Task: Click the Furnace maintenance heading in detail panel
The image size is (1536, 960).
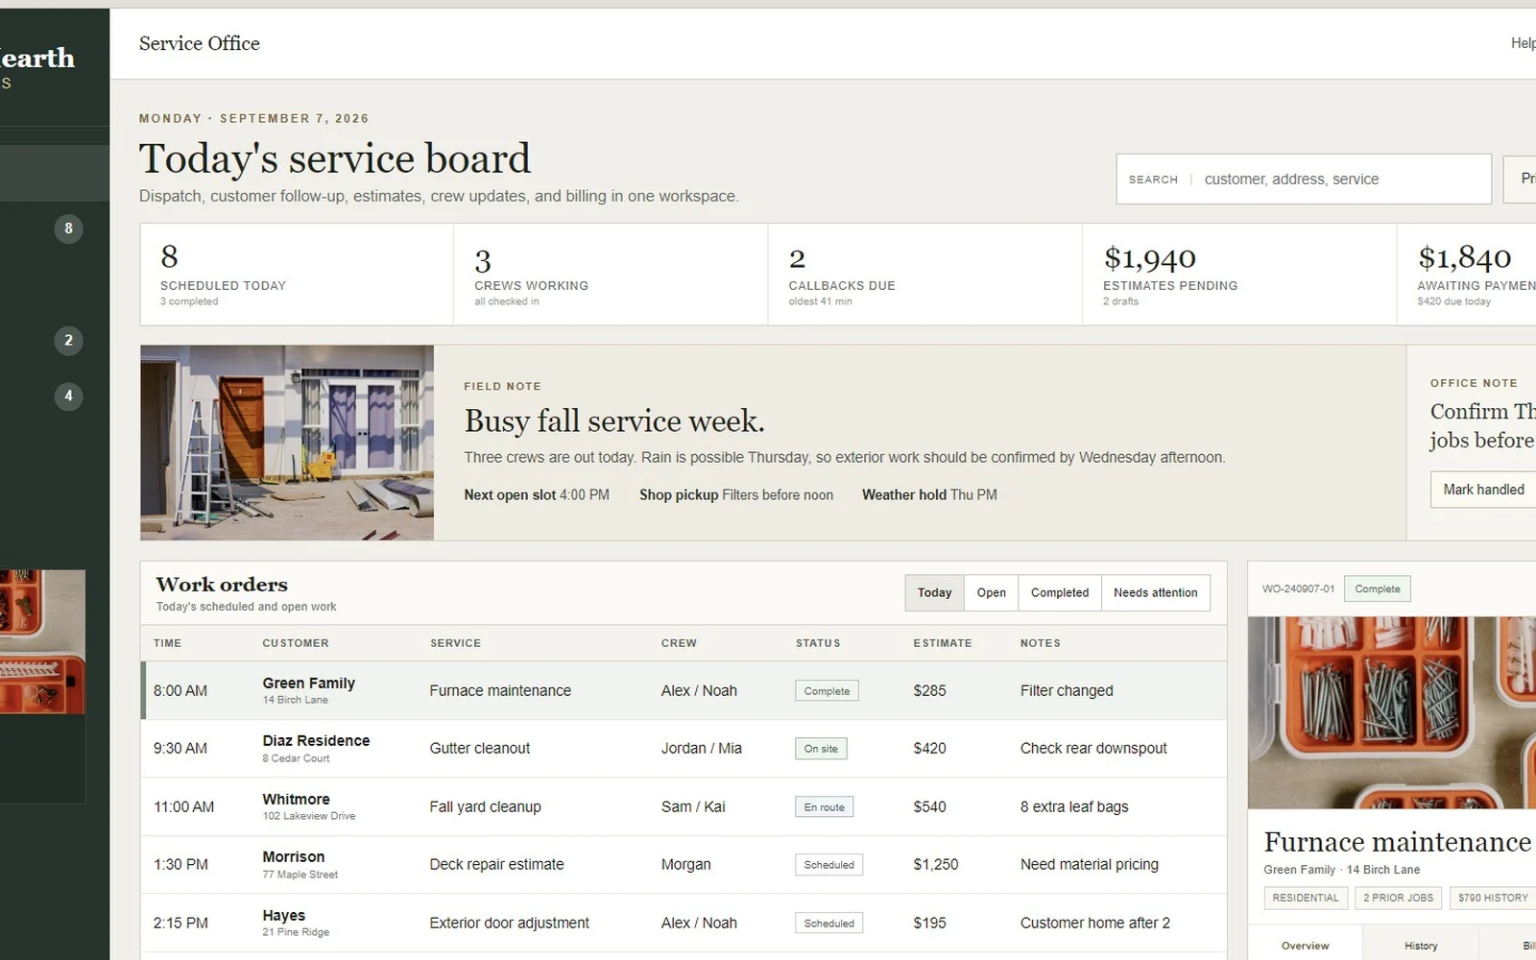Action: click(x=1397, y=842)
